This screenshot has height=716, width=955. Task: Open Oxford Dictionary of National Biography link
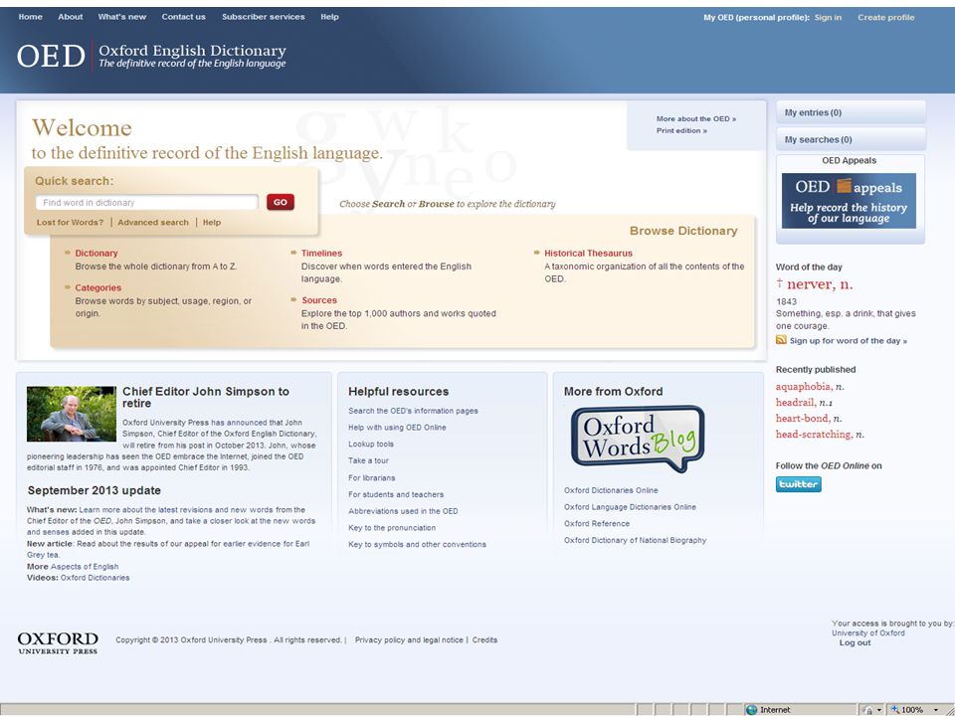[636, 540]
